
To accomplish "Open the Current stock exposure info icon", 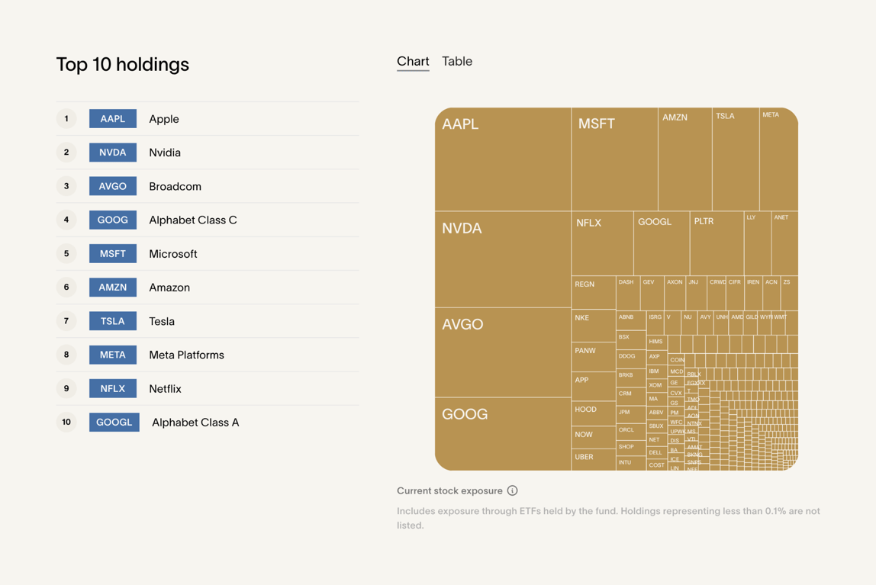I will tap(512, 490).
